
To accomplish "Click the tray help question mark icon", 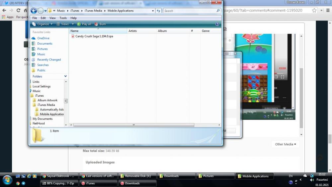I will (291, 182).
